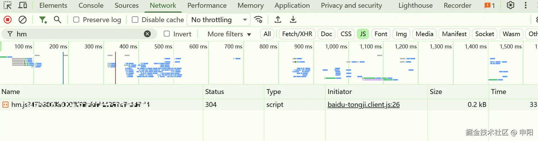The image size is (538, 141).
Task: Enable the Disable cache checkbox
Action: (x=135, y=19)
